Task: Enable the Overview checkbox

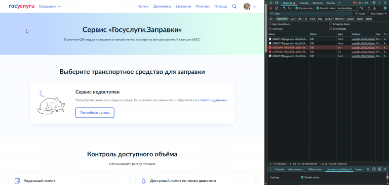Action: [270, 29]
